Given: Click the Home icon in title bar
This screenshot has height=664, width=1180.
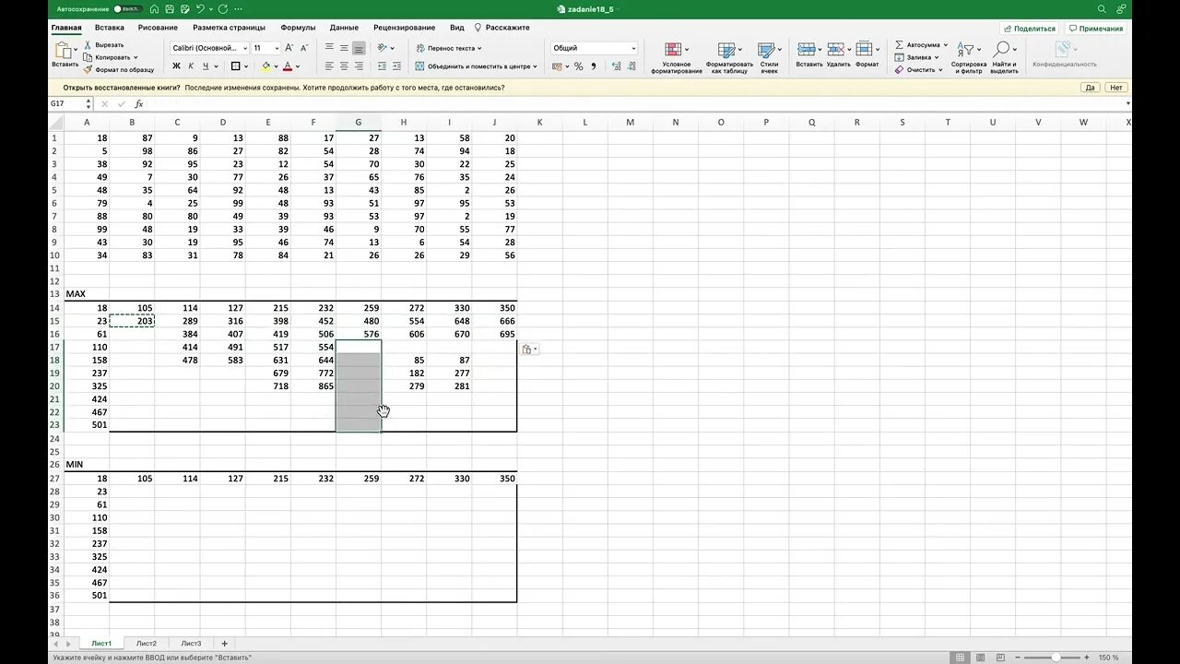Looking at the screenshot, I should point(154,9).
